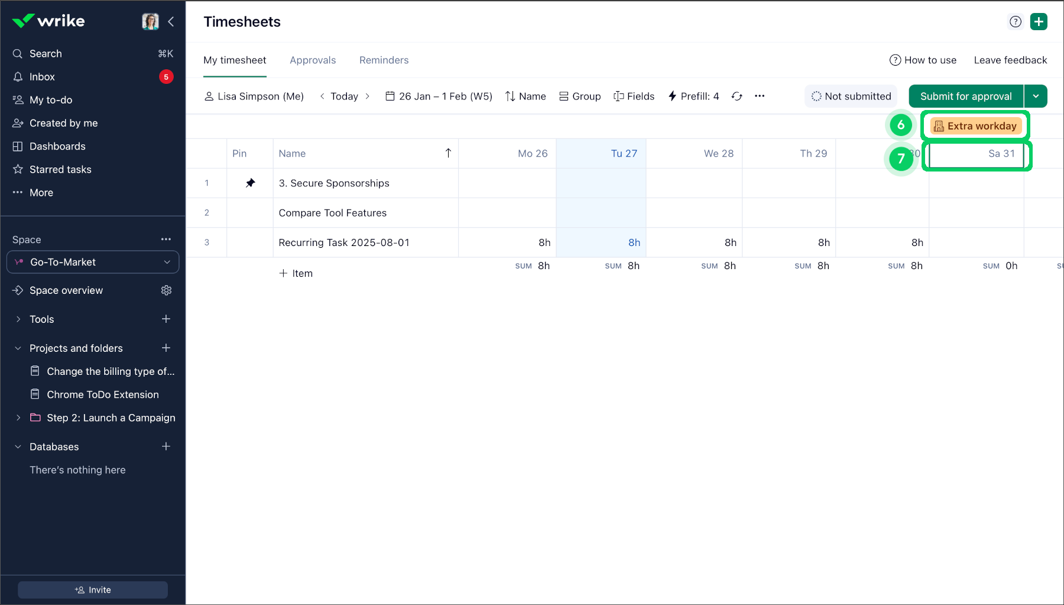Click the green plus create button
This screenshot has height=605, width=1064.
click(1039, 22)
